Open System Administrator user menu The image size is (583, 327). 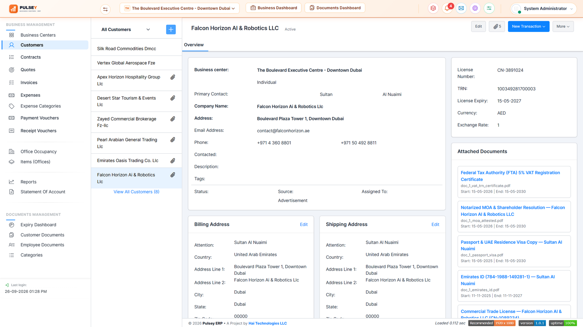[x=543, y=9]
